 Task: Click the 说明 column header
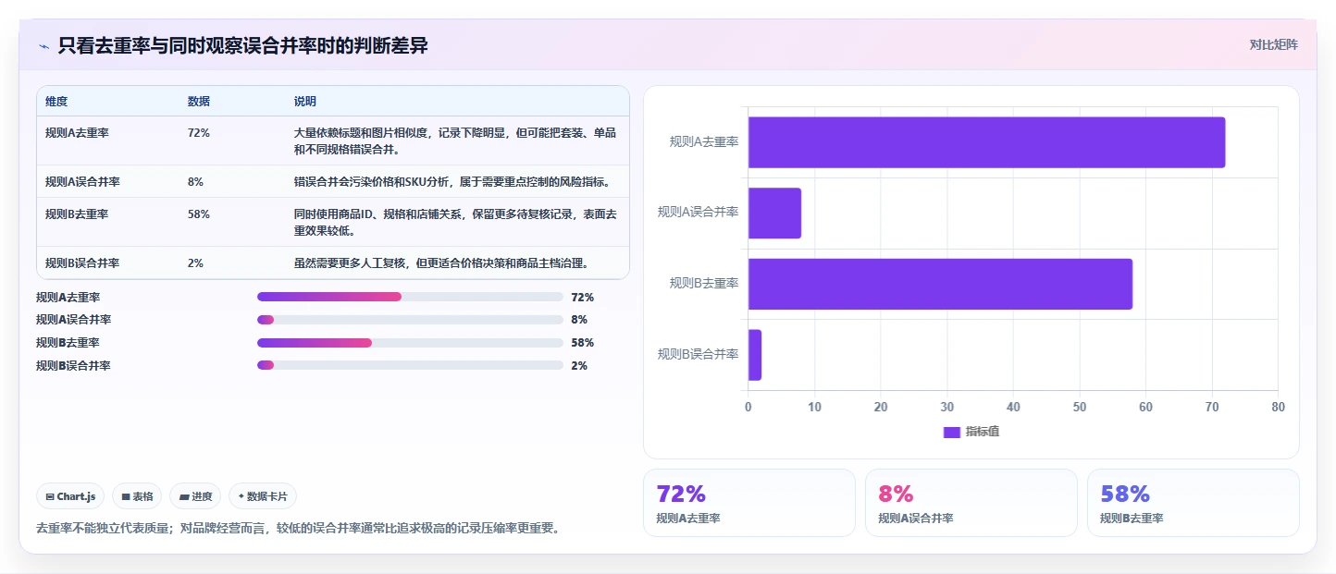pos(305,101)
